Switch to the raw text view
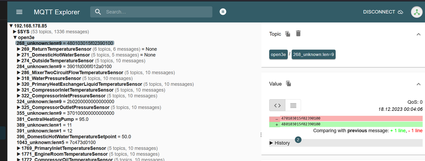 [x=293, y=105]
